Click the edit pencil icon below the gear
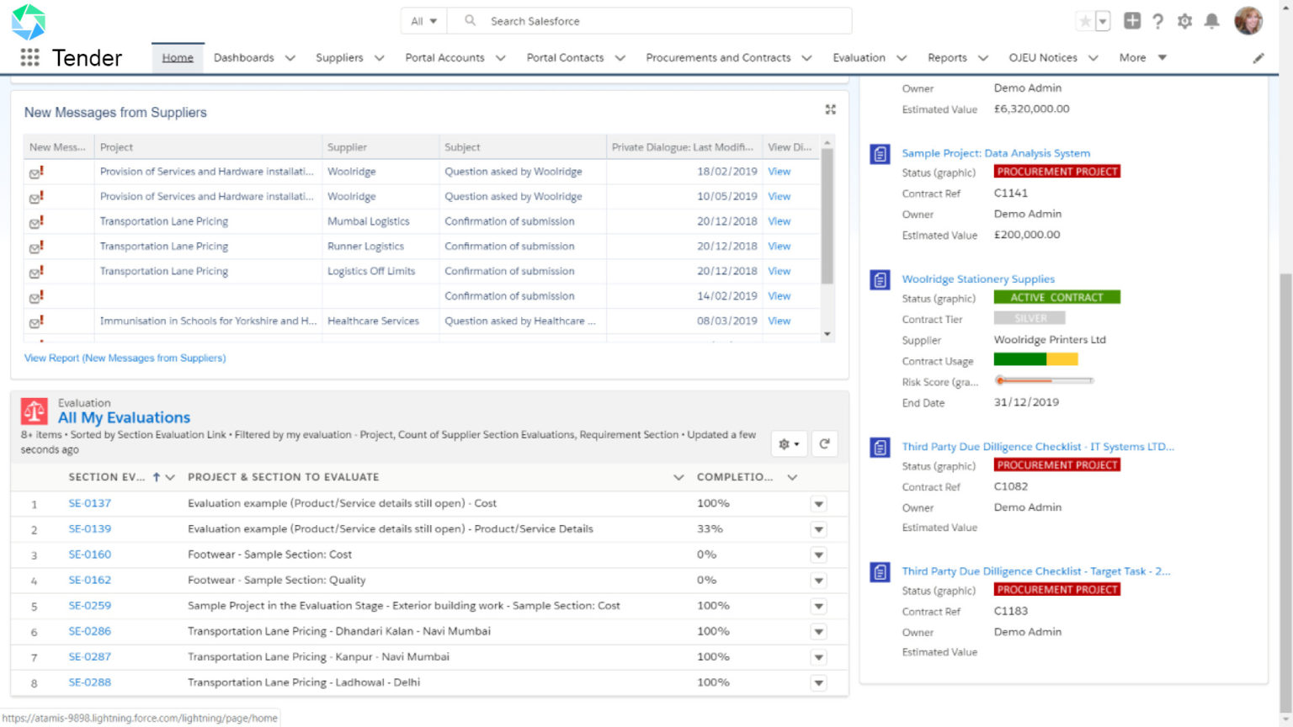1293x727 pixels. coord(1258,57)
